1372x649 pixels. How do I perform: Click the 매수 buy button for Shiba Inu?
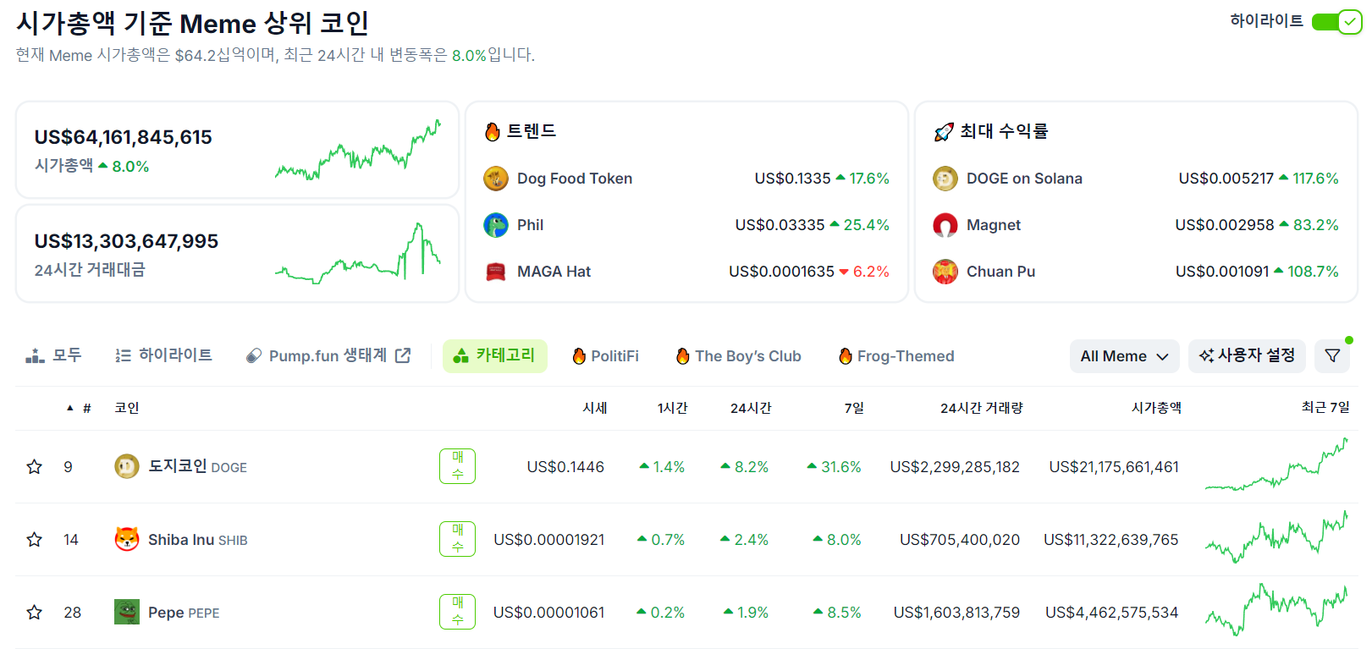(457, 539)
